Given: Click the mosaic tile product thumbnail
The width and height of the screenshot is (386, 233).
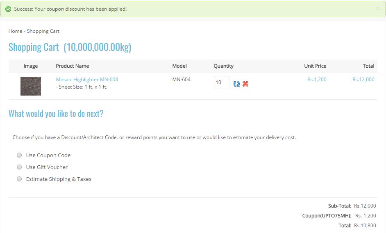Looking at the screenshot, I should (31, 86).
